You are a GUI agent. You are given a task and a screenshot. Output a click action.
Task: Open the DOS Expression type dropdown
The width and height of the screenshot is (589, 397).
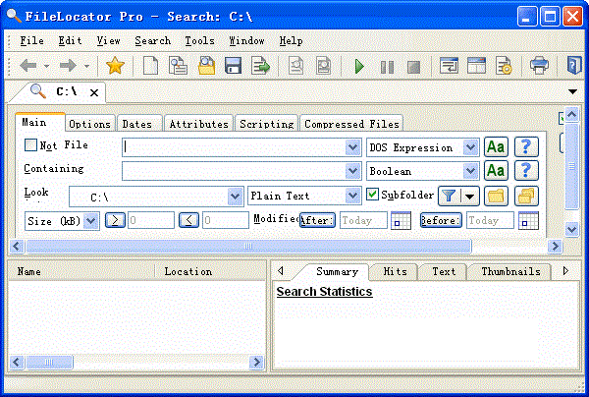coord(470,147)
